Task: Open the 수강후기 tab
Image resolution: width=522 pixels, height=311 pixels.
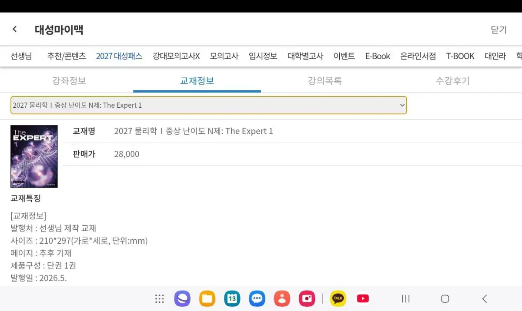Action: (453, 81)
